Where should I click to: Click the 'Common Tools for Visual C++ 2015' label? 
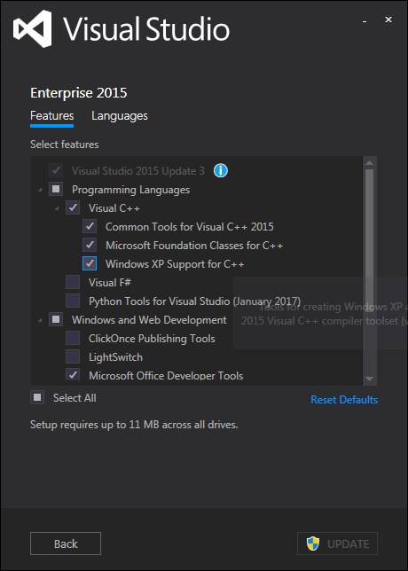tap(190, 227)
